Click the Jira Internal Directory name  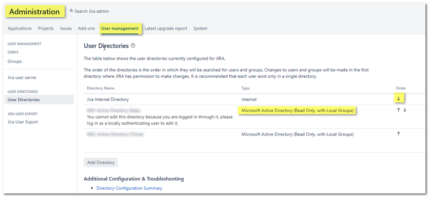tap(108, 99)
